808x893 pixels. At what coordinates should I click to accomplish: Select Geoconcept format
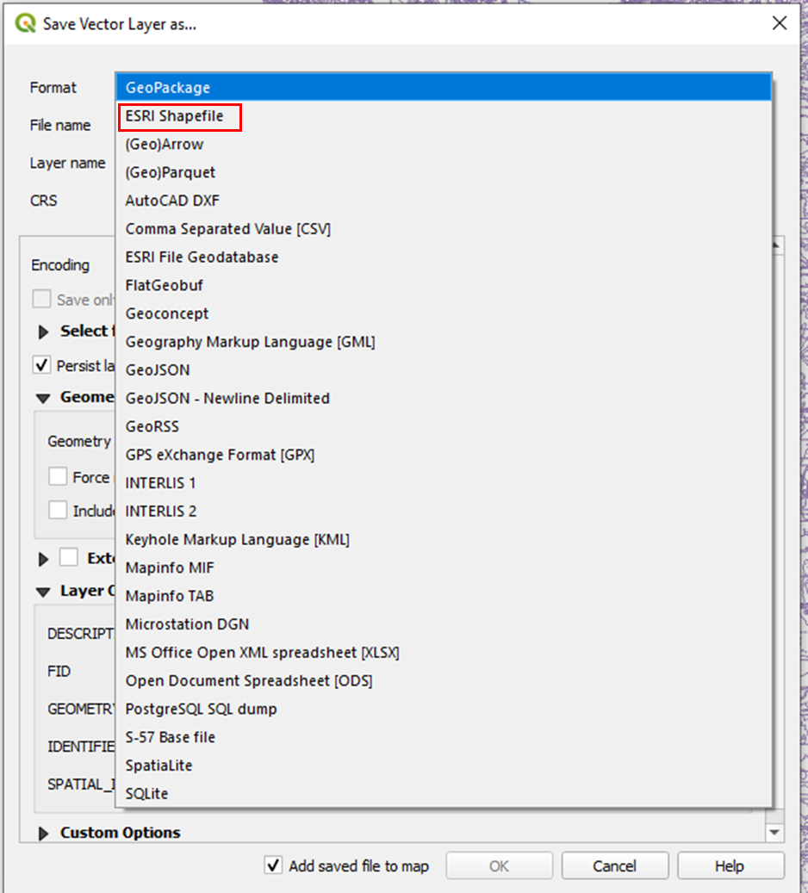(444, 313)
